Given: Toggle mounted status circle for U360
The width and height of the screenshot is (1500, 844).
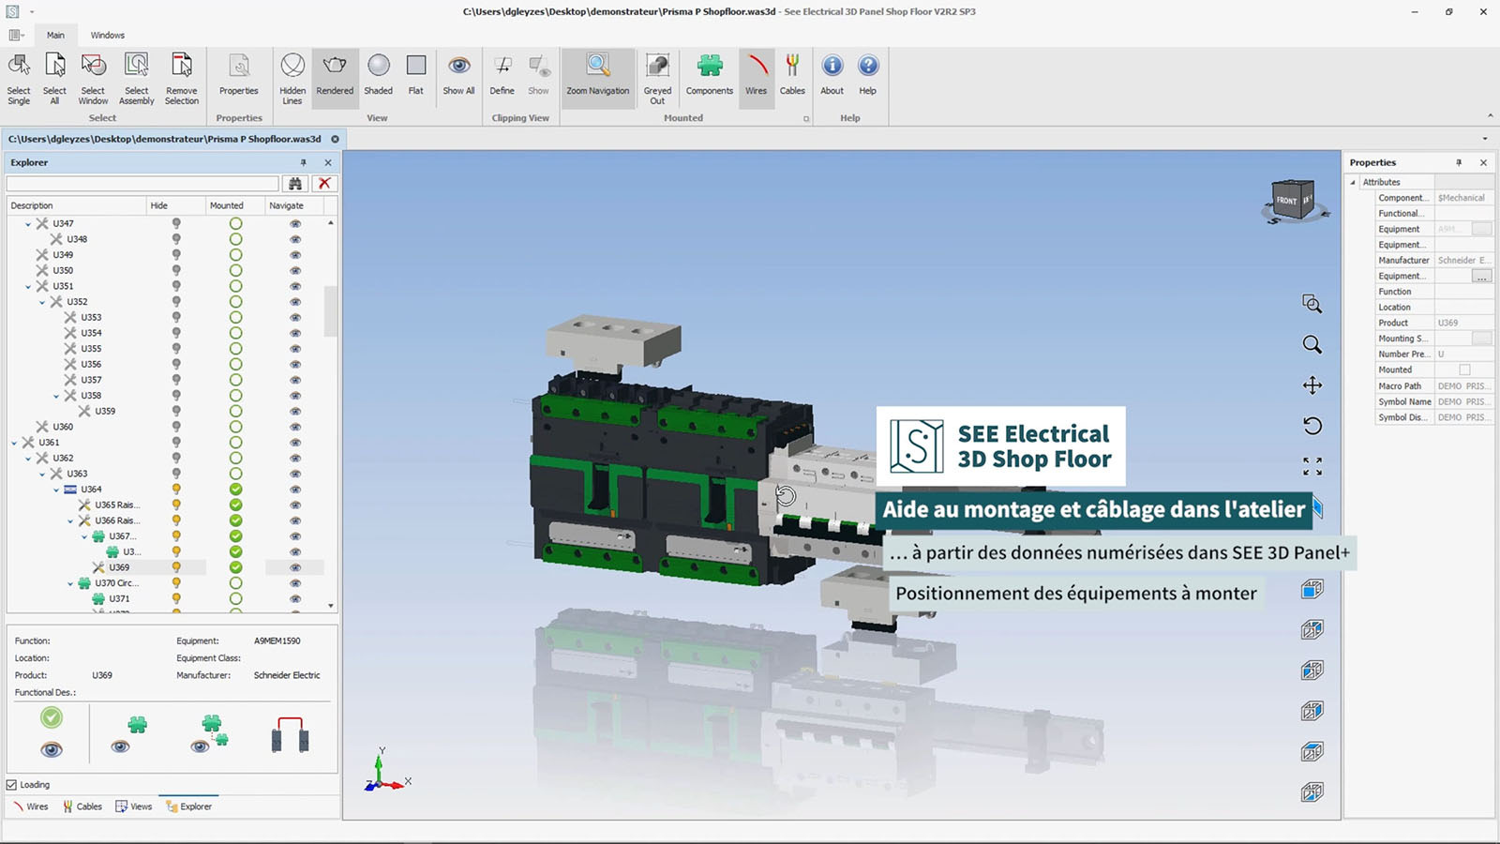Looking at the screenshot, I should point(235,427).
